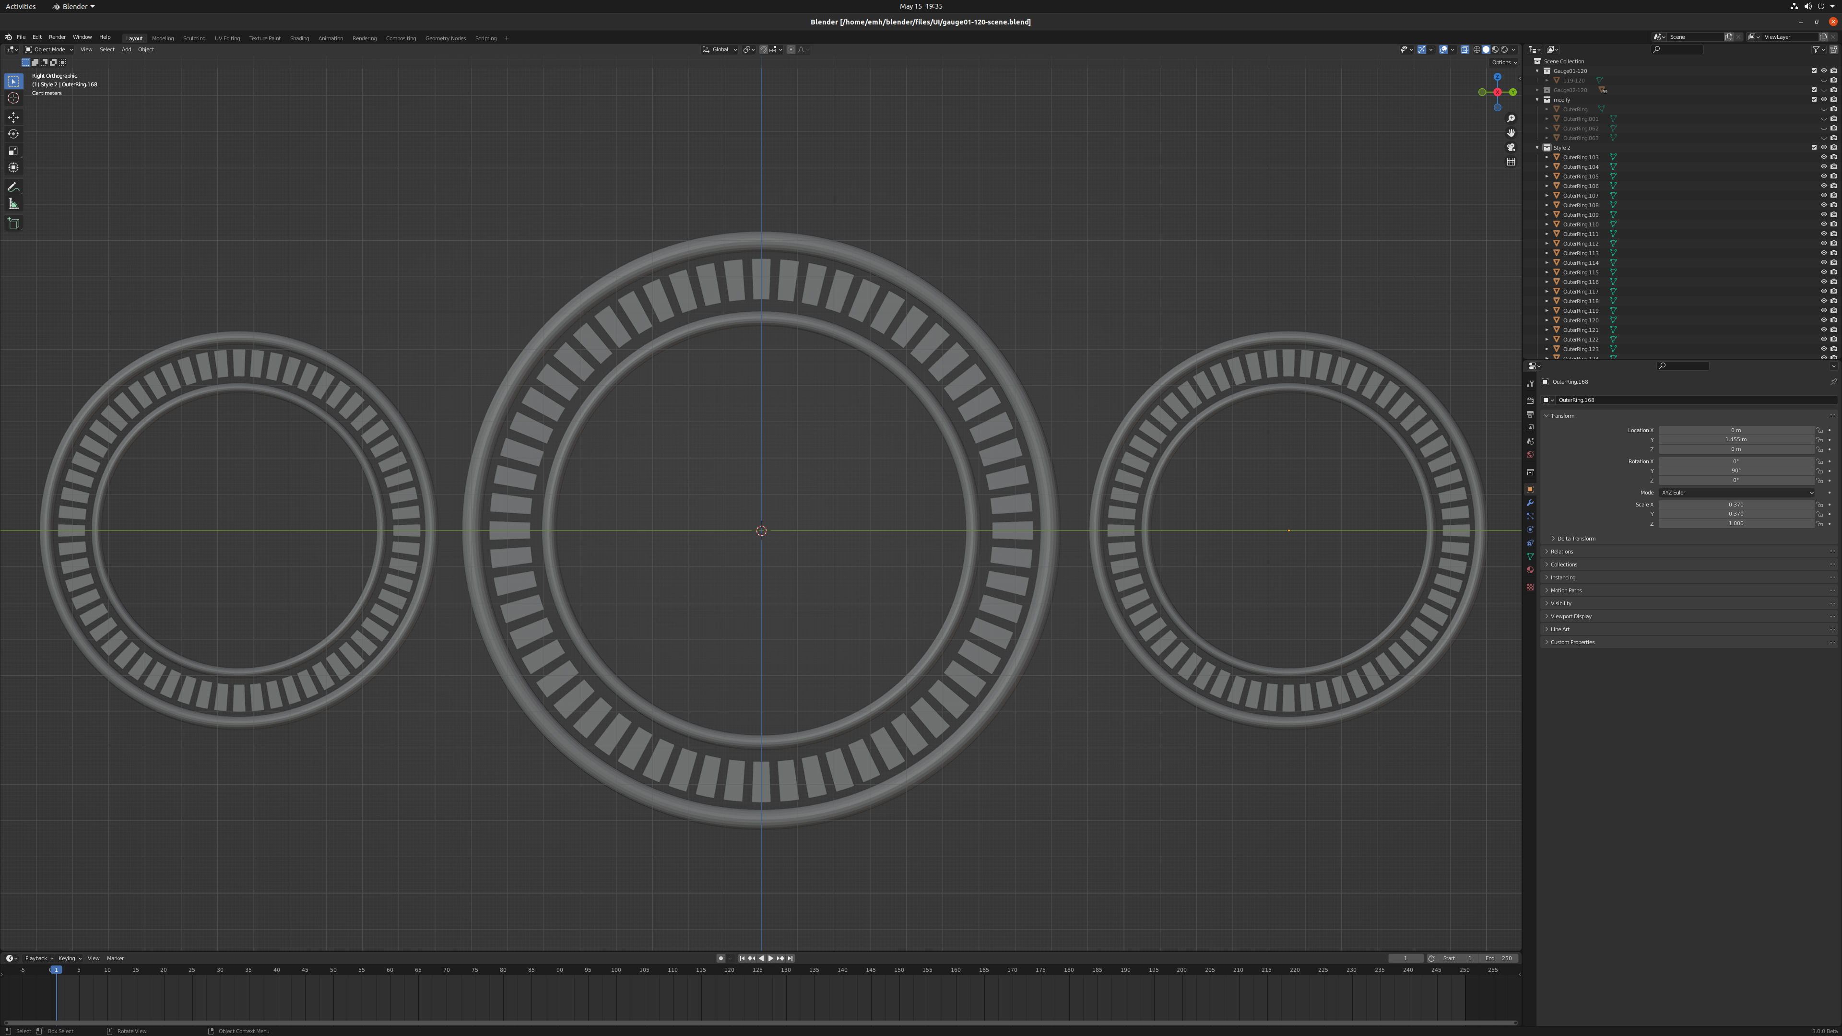Open the Render menu
Image resolution: width=1842 pixels, height=1036 pixels.
[x=57, y=37]
